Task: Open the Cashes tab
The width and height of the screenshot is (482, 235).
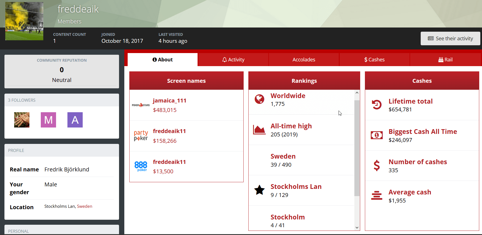Action: 374,60
